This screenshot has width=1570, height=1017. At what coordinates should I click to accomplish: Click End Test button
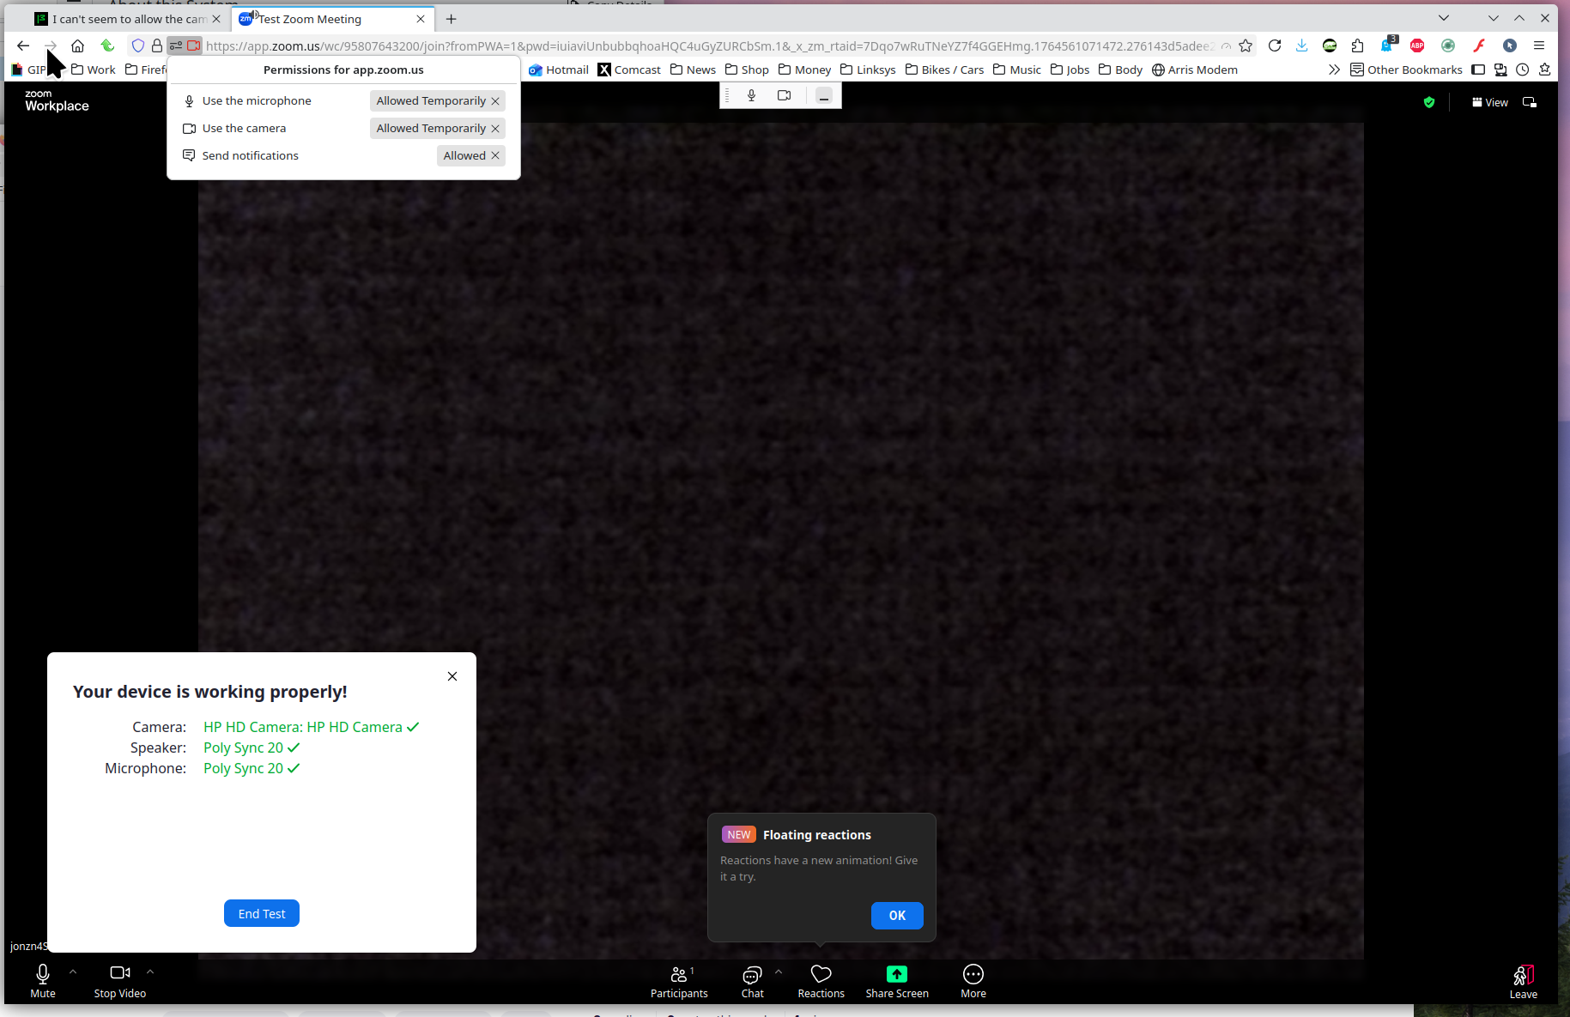[262, 914]
